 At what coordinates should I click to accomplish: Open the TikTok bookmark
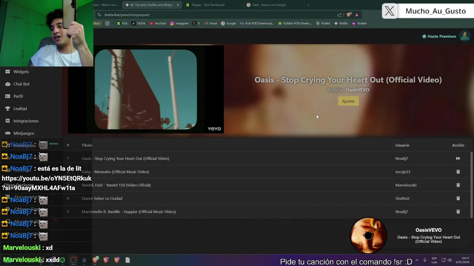pyautogui.click(x=138, y=23)
